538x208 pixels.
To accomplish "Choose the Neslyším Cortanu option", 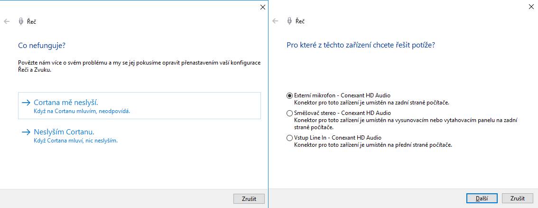I will click(x=139, y=135).
